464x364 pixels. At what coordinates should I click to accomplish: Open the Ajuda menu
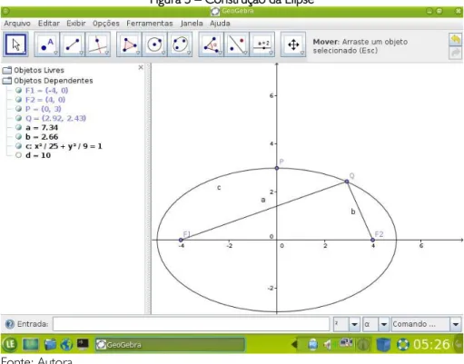click(x=220, y=24)
